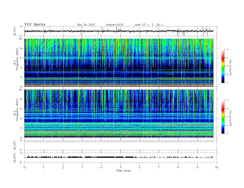Click inside the ch.1 spectrogram panel
The image size is (244, 188).
click(x=119, y=63)
